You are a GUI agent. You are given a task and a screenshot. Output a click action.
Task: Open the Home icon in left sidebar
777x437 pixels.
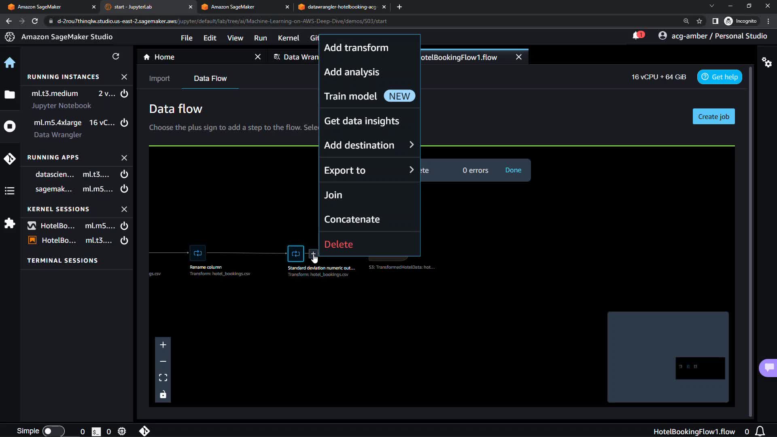point(10,63)
